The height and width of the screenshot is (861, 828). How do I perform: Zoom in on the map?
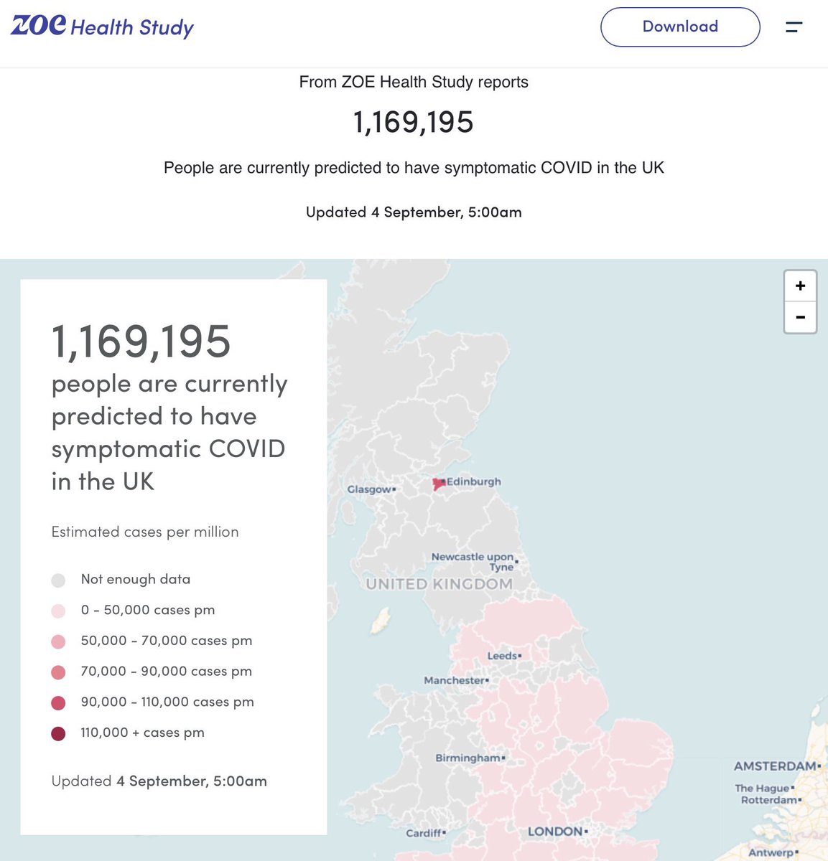[x=800, y=286]
